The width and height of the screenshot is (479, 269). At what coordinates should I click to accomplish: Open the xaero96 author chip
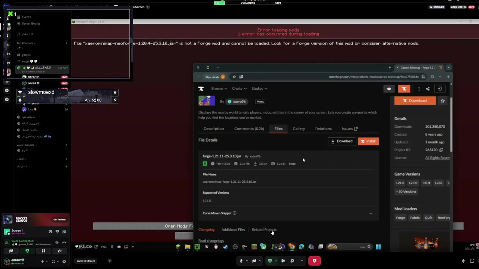(x=237, y=102)
